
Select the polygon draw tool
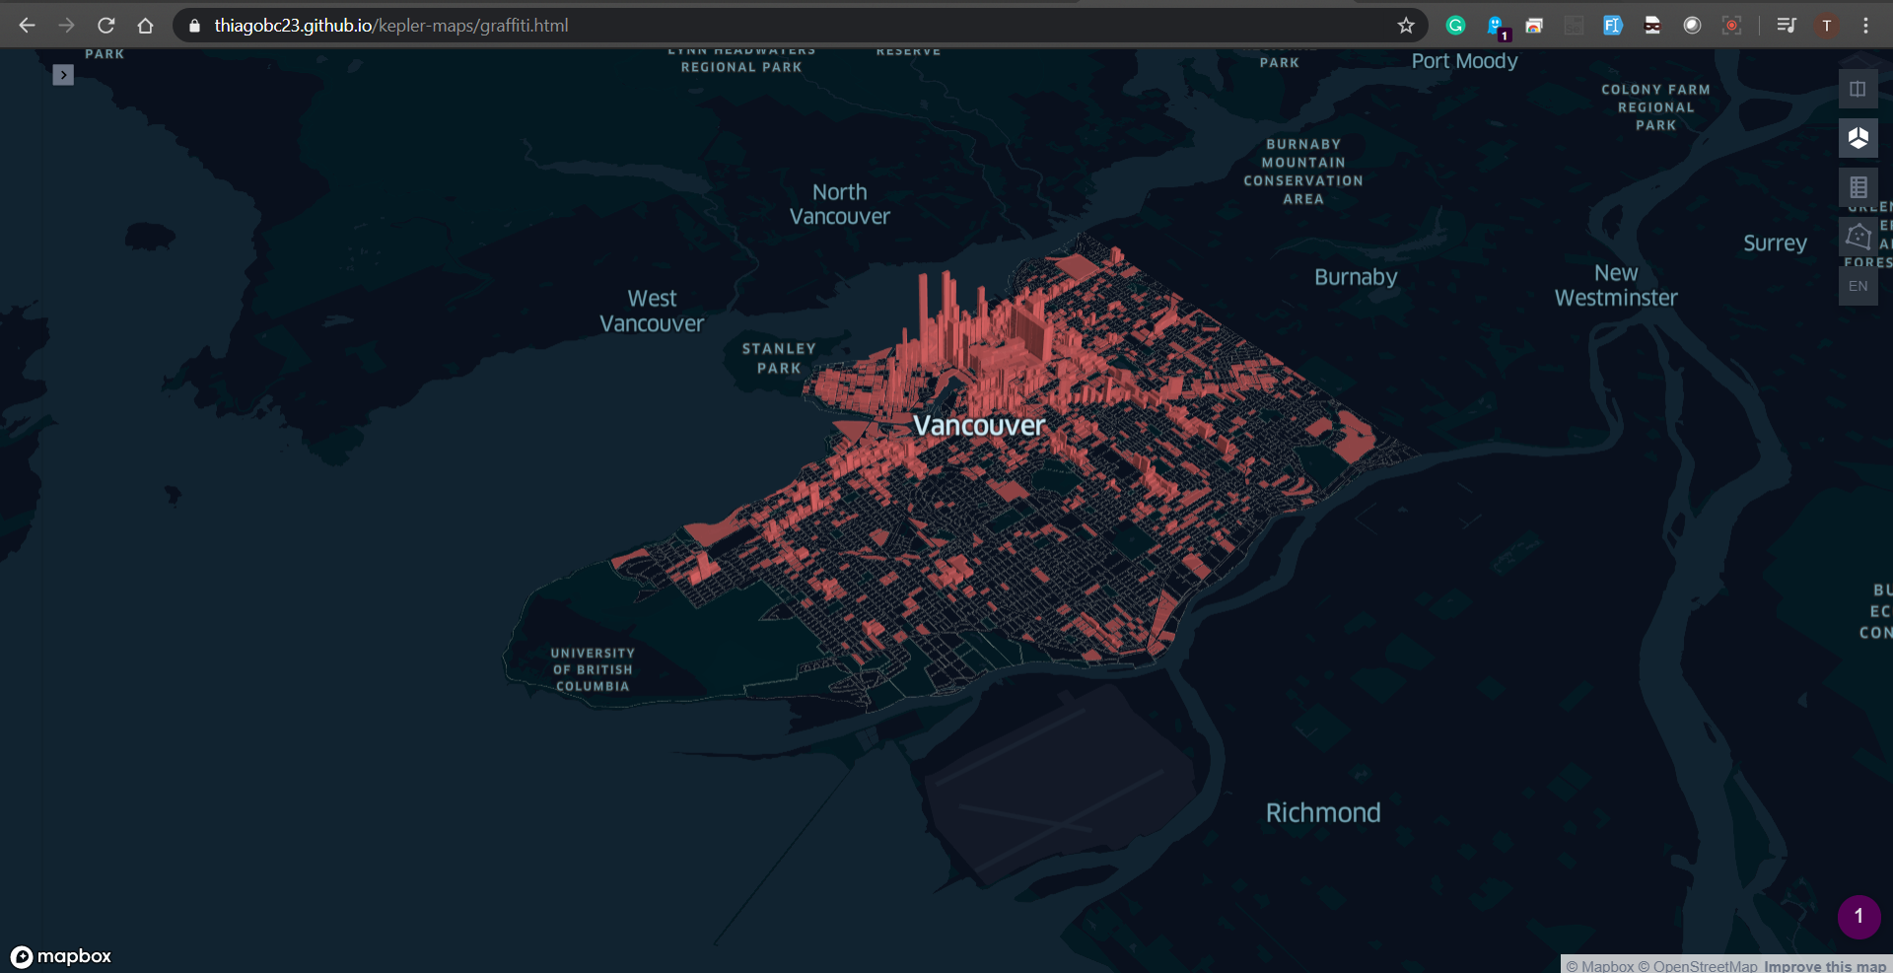[x=1858, y=237]
